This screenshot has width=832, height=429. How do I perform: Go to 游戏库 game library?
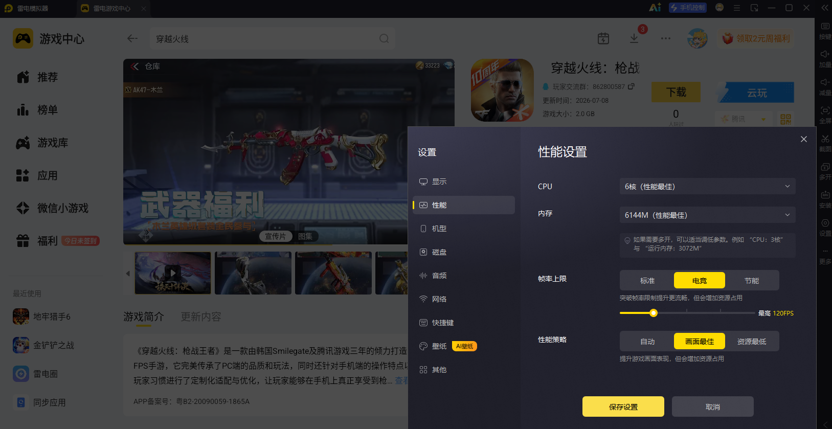pyautogui.click(x=42, y=143)
